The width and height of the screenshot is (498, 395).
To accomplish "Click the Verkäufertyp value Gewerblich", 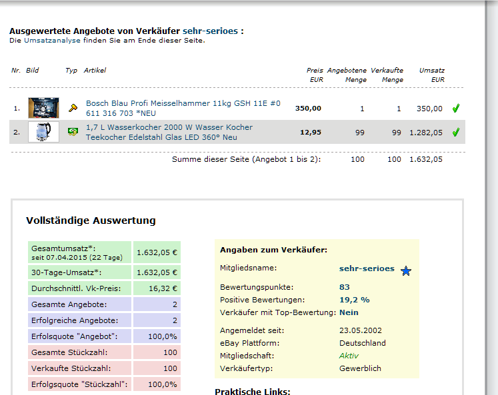I will coord(360,368).
